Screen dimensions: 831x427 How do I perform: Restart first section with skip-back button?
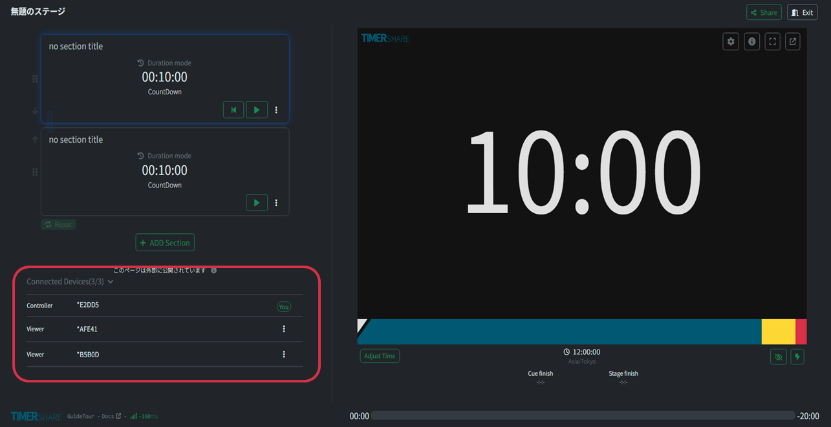(233, 110)
